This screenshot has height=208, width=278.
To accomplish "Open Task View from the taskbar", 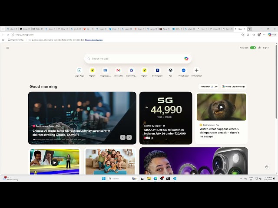I will [142, 179].
